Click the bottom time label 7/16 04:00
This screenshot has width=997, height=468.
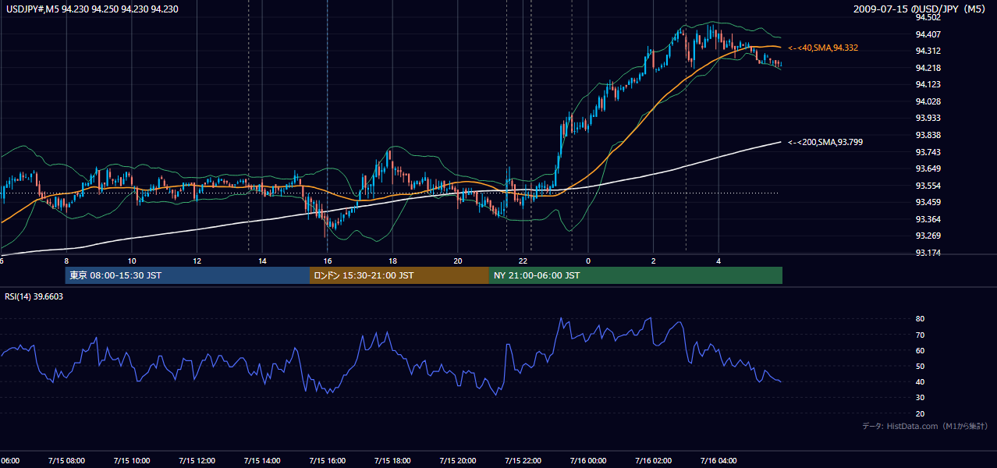pos(719,460)
